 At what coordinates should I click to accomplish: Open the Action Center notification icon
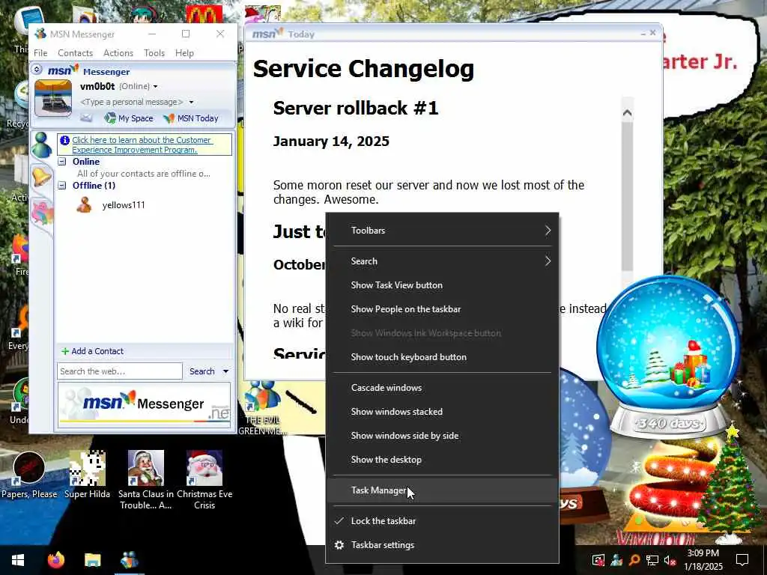(742, 560)
